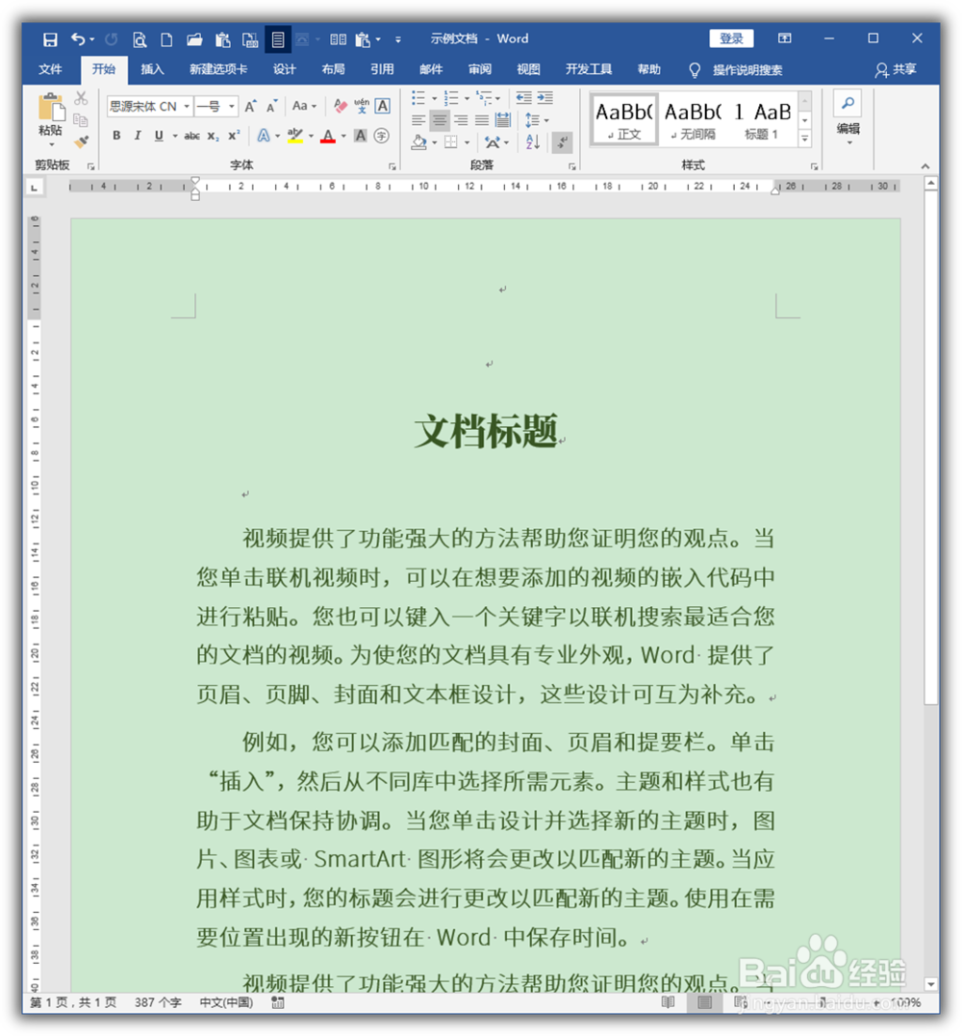962x1036 pixels.
Task: Switch to the 插入 ribbon tab
Action: click(152, 69)
